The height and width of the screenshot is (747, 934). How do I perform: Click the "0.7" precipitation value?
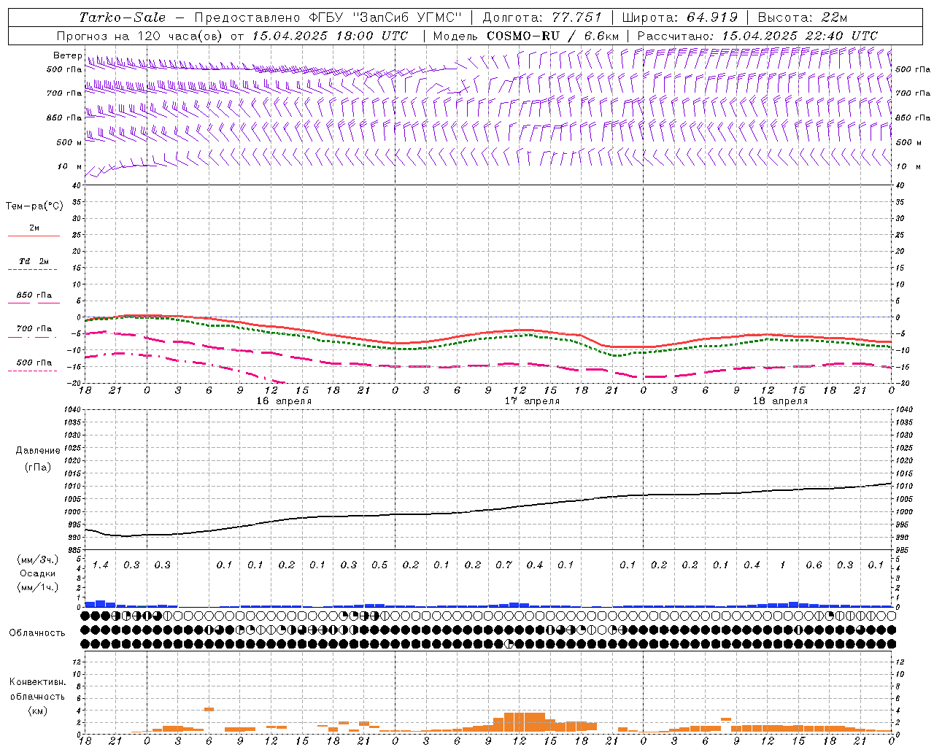(503, 565)
